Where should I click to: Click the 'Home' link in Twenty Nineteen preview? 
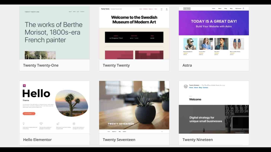click(191, 88)
